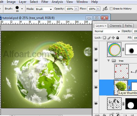Open the Select menu
The width and height of the screenshot is (137, 116).
(34, 2)
